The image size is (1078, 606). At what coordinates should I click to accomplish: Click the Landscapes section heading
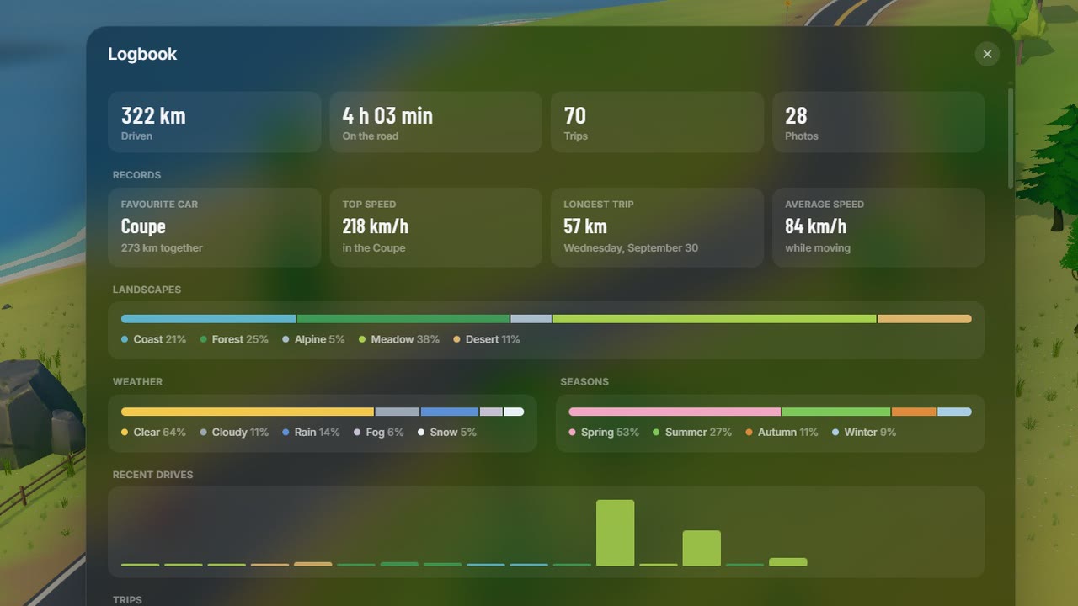click(147, 290)
